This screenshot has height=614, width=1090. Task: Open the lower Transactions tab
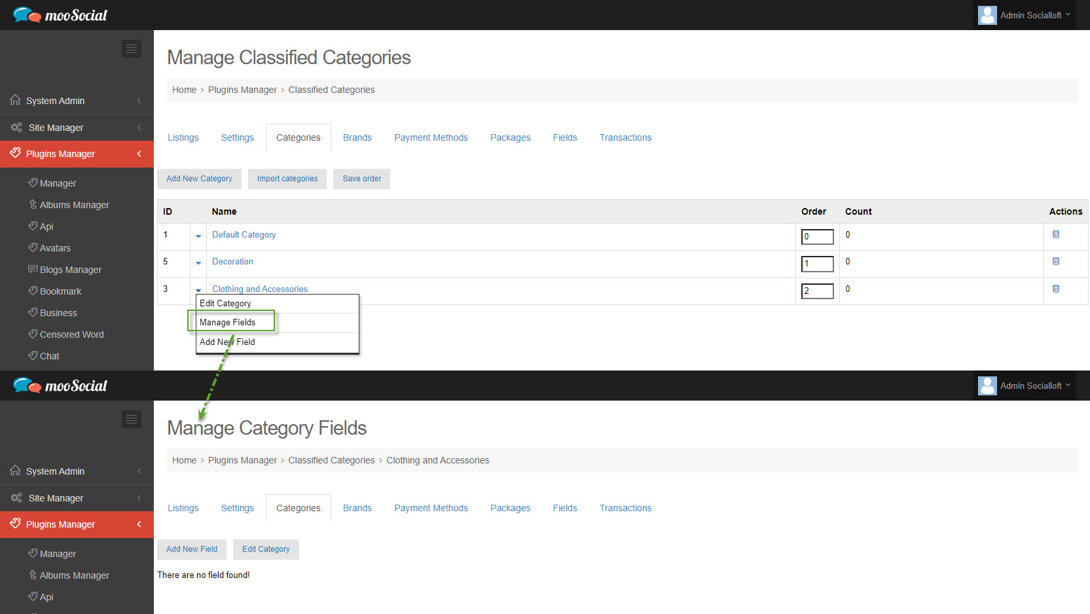pos(625,508)
